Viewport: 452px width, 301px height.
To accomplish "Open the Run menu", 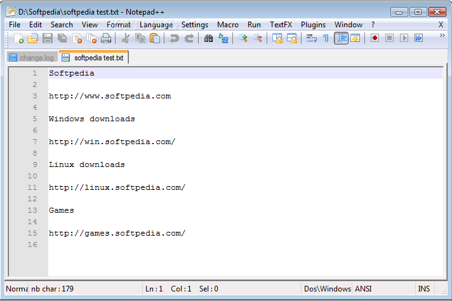I will point(254,25).
